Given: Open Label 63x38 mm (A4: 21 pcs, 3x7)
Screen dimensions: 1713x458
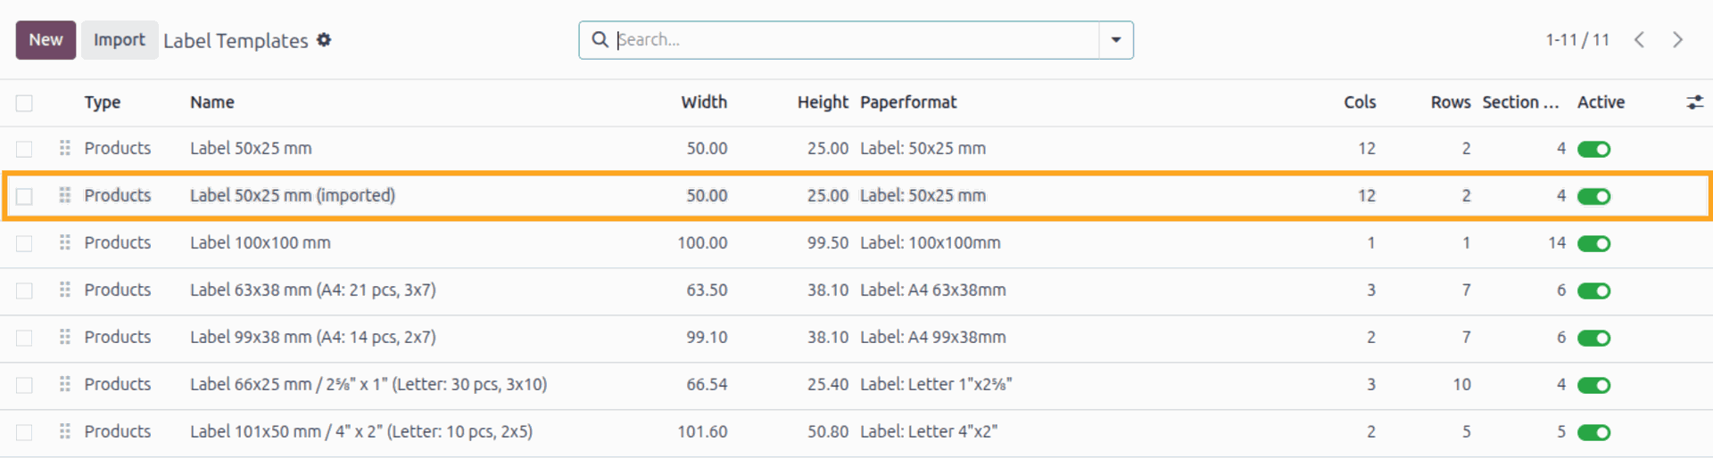Looking at the screenshot, I should (313, 290).
